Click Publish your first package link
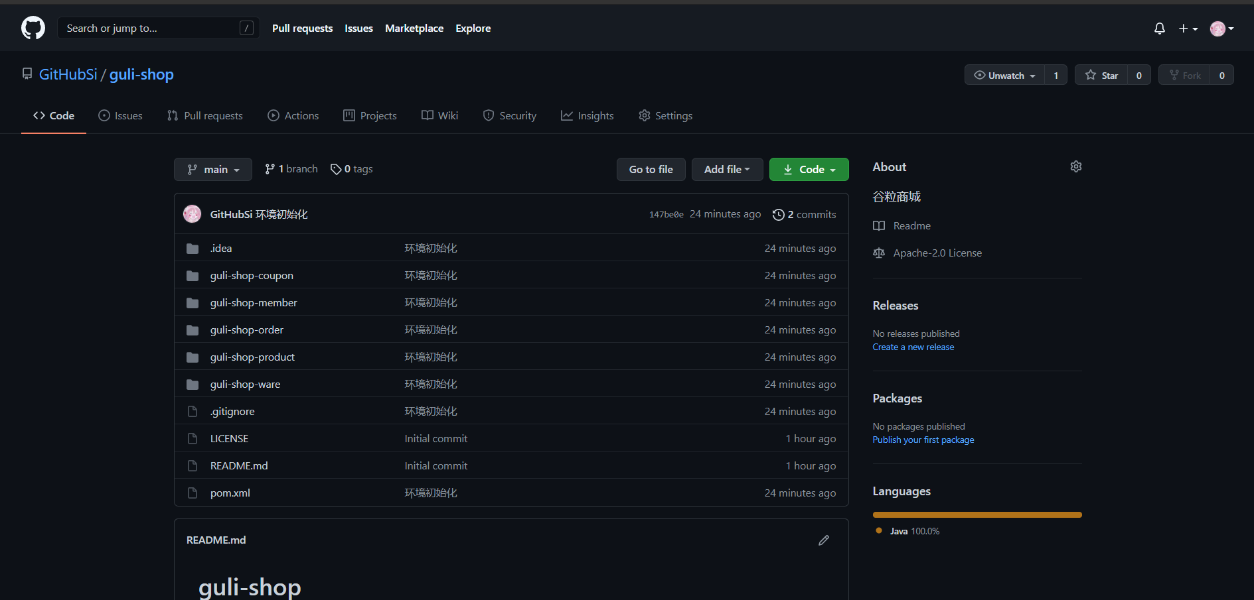 [923, 440]
